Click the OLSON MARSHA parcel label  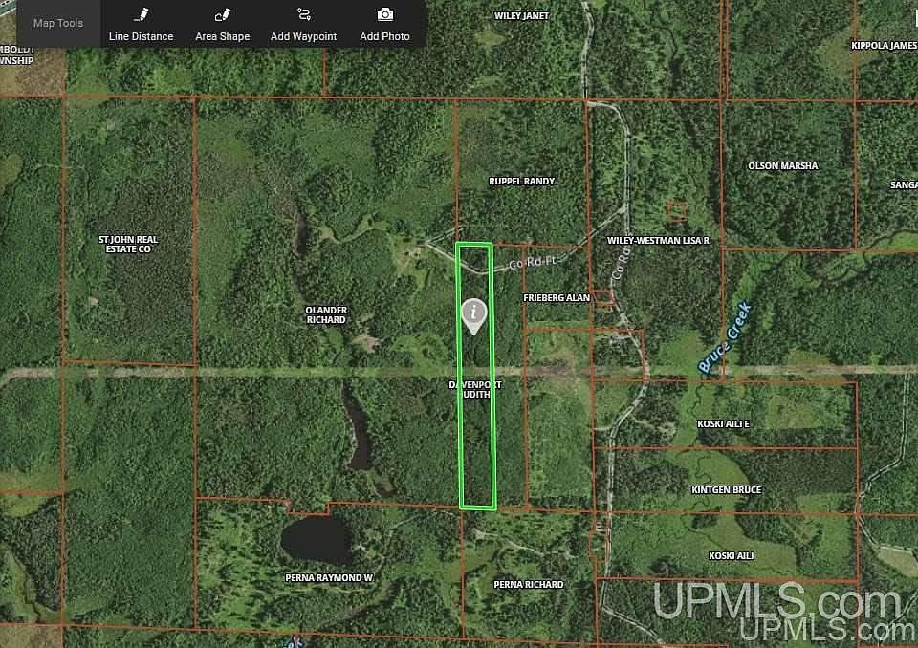click(783, 166)
